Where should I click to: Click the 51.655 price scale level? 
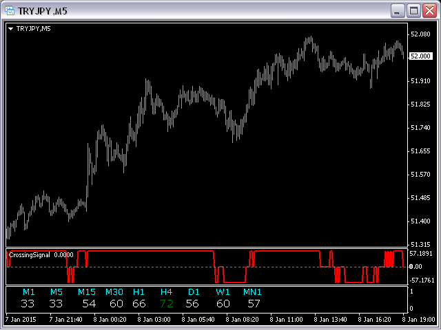[x=420, y=151]
